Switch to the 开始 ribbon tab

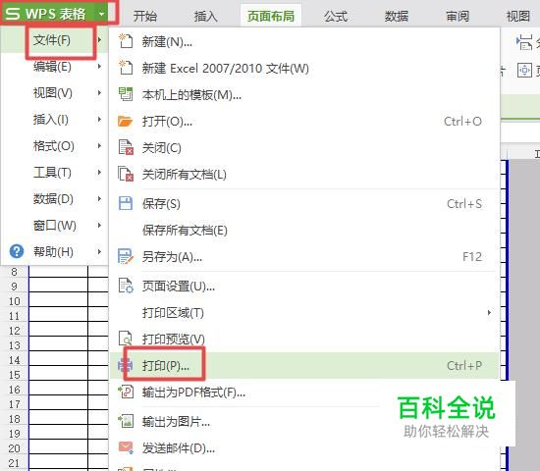pyautogui.click(x=145, y=16)
